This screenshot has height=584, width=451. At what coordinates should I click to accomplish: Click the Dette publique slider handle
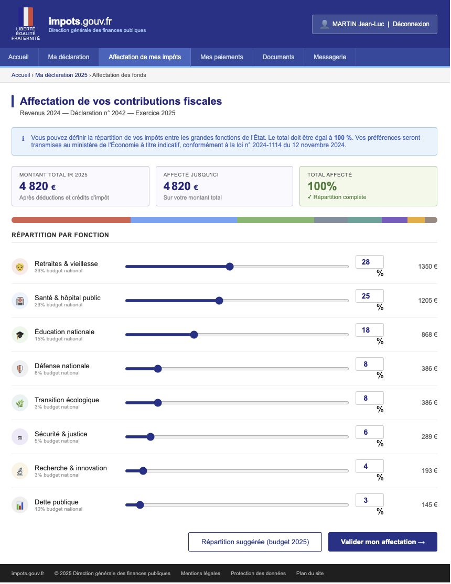[140, 505]
